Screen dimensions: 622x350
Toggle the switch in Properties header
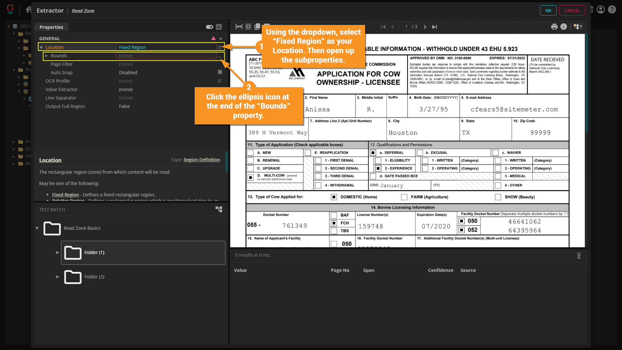point(209,27)
